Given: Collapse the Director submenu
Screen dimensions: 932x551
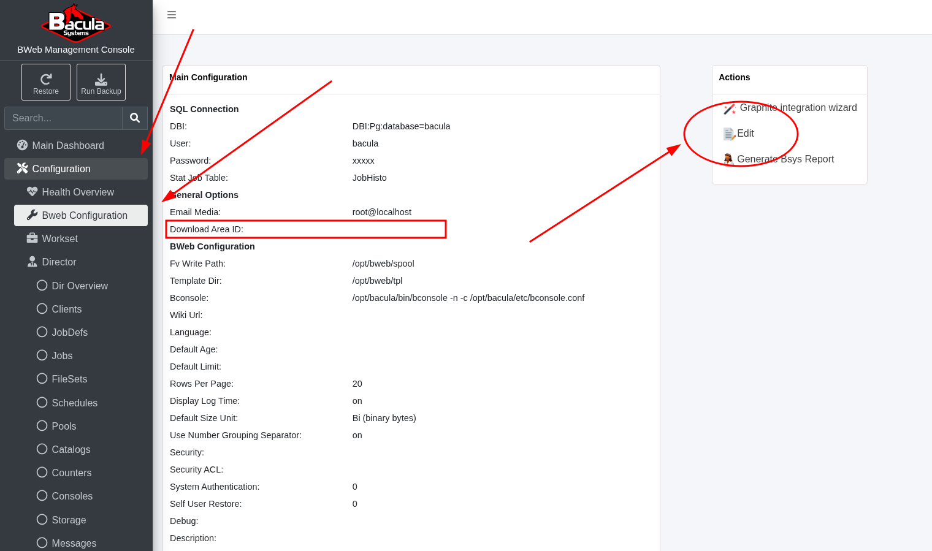Looking at the screenshot, I should click(x=59, y=262).
